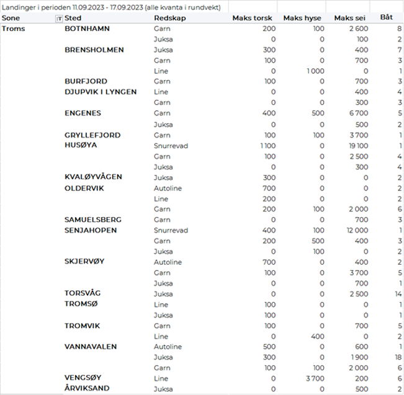Select the VANNAVALEN place cell

91,345
